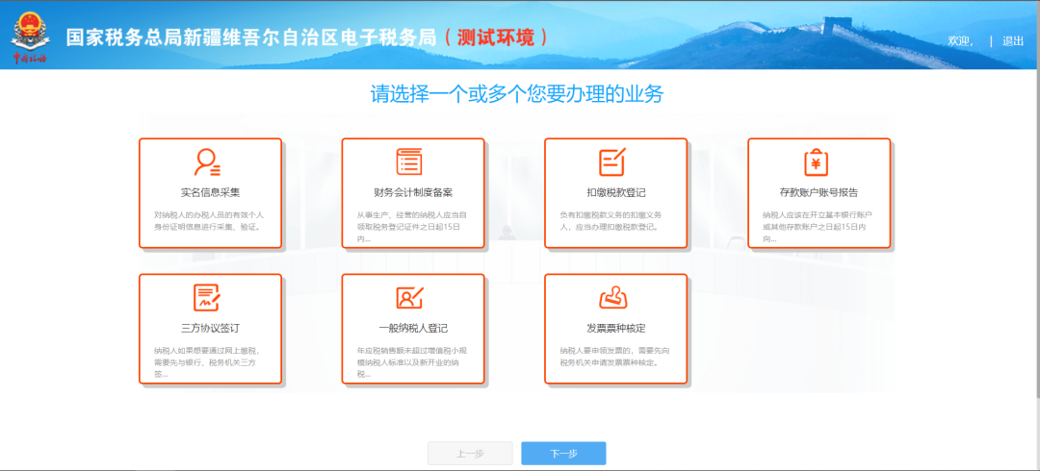This screenshot has height=471, width=1040.
Task: Click the 财务会计制度备案 description text
Action: coord(412,227)
